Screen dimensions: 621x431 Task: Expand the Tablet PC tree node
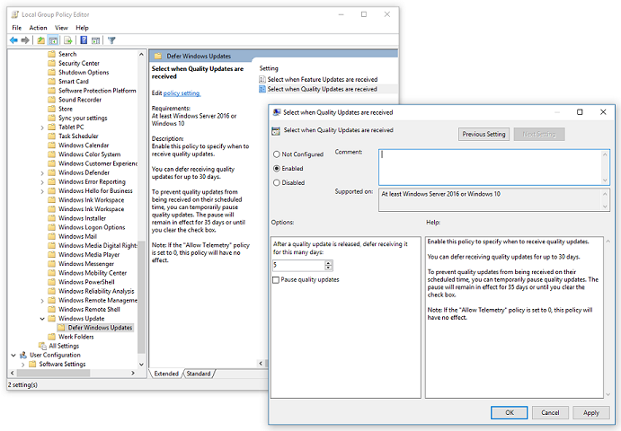pyautogui.click(x=42, y=127)
